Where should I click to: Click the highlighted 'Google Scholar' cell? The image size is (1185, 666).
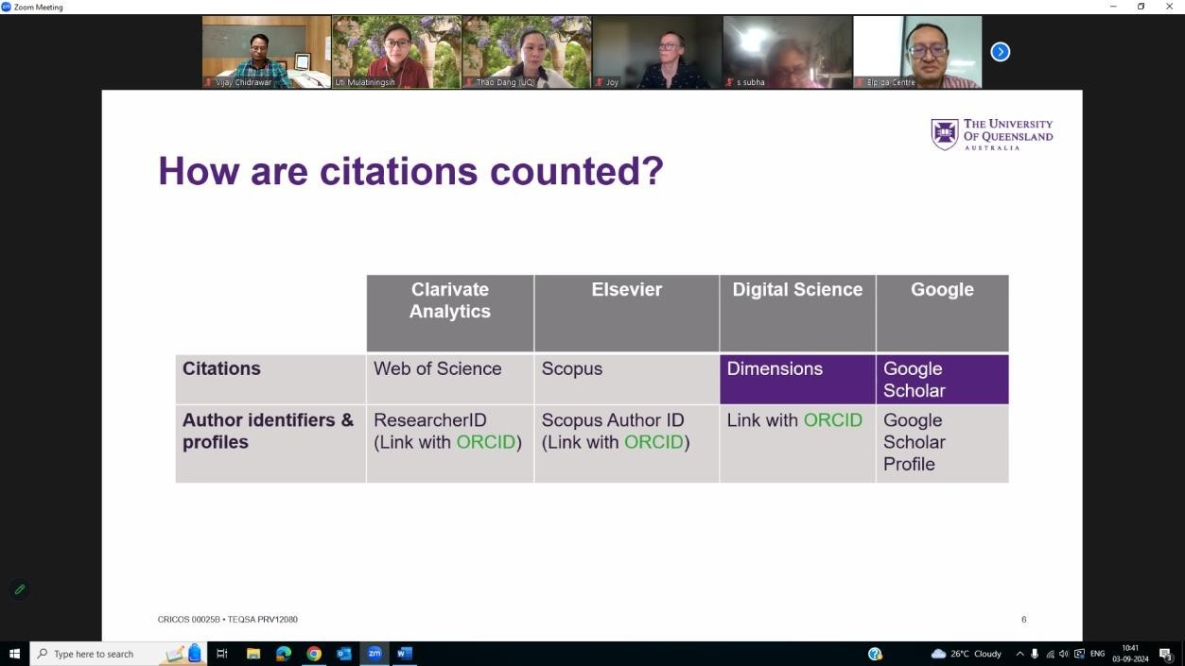point(942,379)
